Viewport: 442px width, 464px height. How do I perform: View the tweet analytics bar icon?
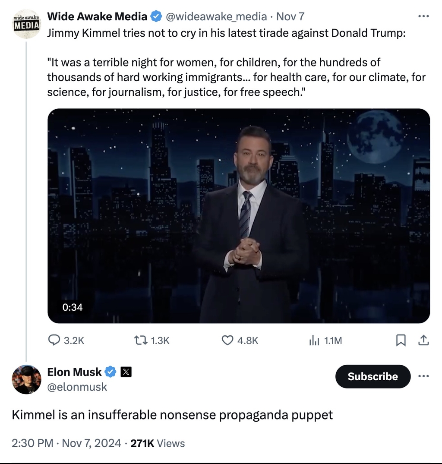tap(314, 341)
